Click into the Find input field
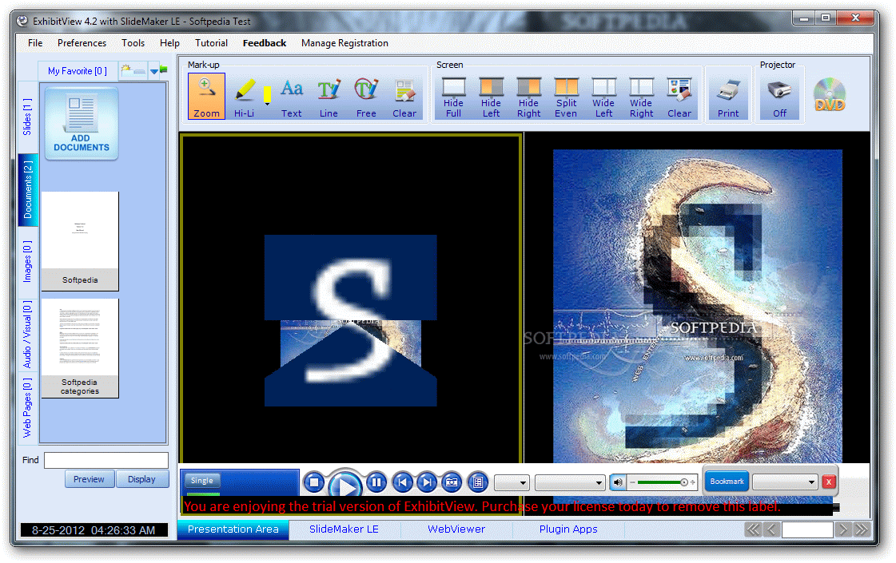Image resolution: width=896 pixels, height=563 pixels. [x=106, y=460]
